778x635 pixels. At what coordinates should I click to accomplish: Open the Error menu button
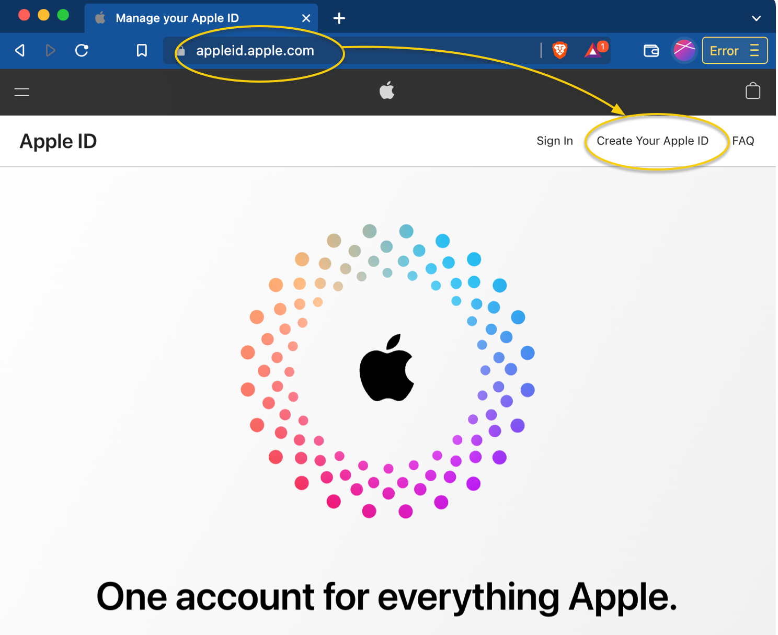pyautogui.click(x=735, y=50)
